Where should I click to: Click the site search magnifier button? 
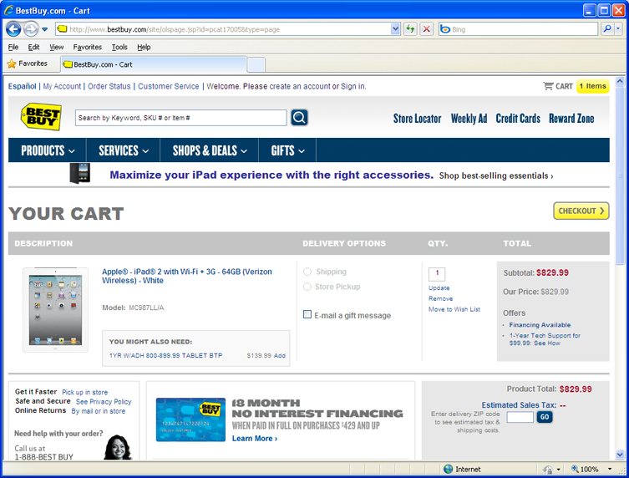pyautogui.click(x=299, y=118)
